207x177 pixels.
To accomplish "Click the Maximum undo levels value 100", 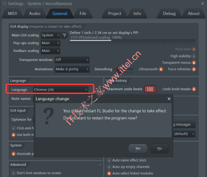I will pos(150,89).
